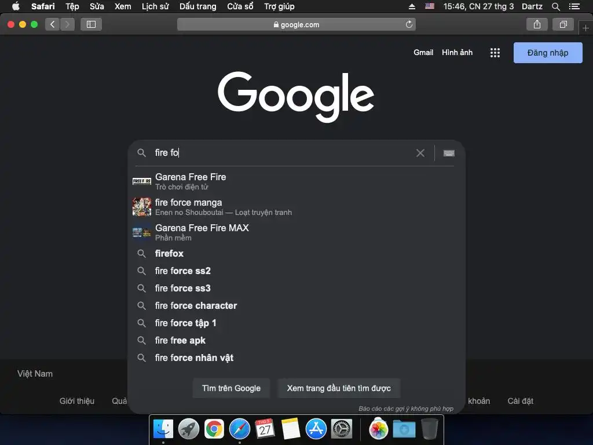Image resolution: width=593 pixels, height=445 pixels.
Task: Open Calendar from the Dock
Action: 265,429
